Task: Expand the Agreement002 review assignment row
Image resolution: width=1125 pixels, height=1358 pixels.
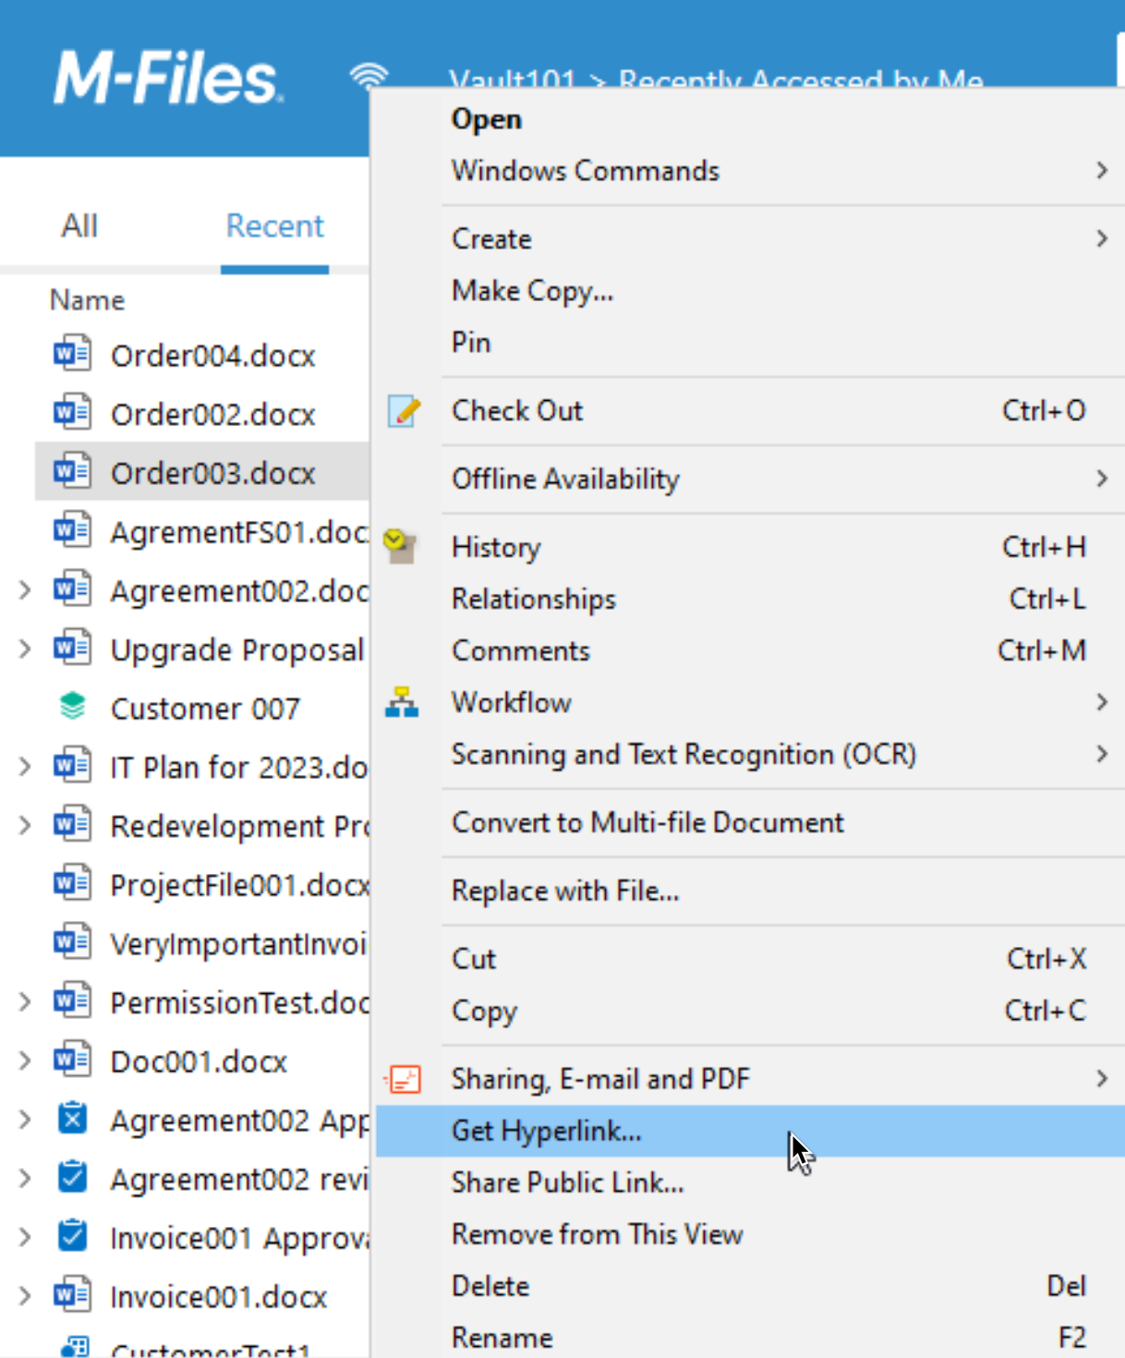Action: [x=25, y=1178]
